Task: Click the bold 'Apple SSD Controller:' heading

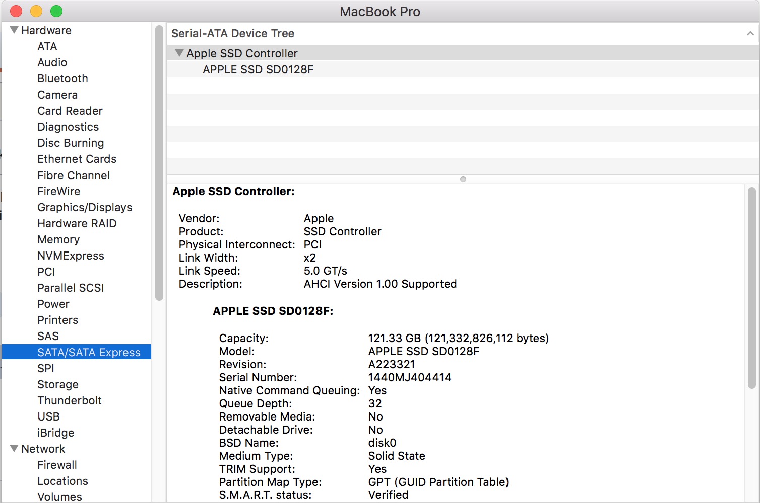Action: [x=233, y=191]
